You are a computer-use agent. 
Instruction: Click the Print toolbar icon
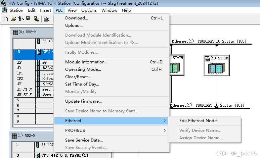click(46, 19)
